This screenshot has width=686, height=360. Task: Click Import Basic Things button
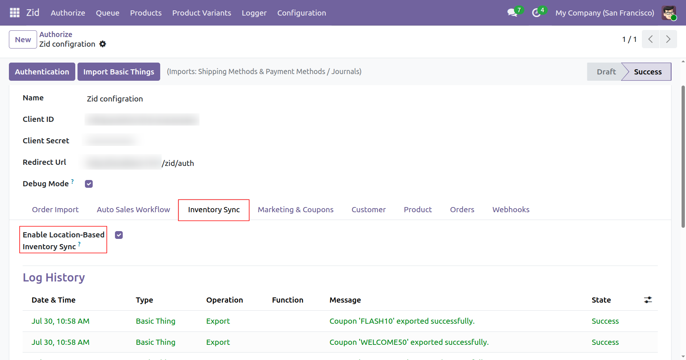119,71
